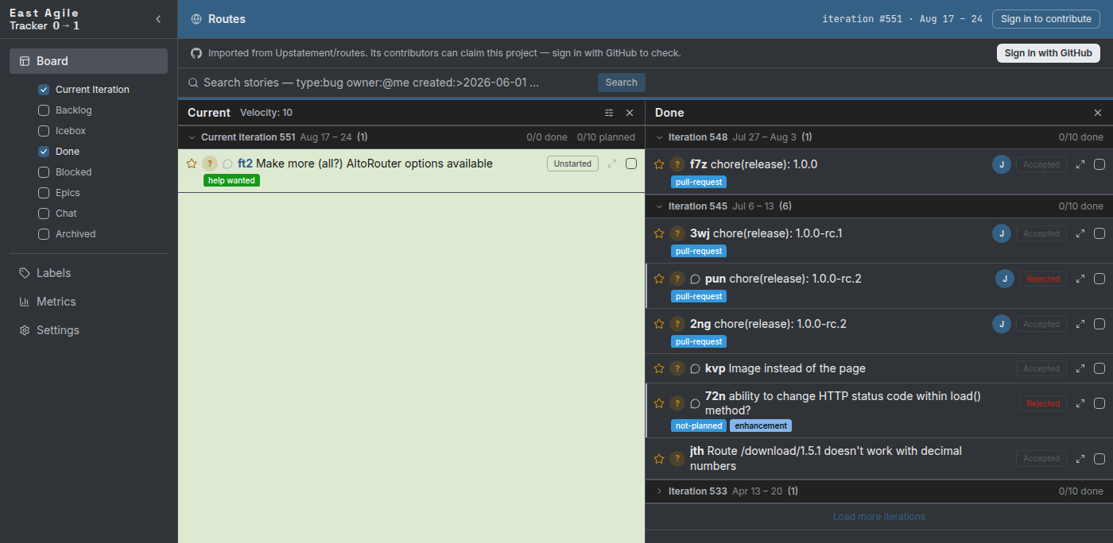The height and width of the screenshot is (543, 1113).
Task: Expand the ft2 story to full view
Action: coord(612,164)
